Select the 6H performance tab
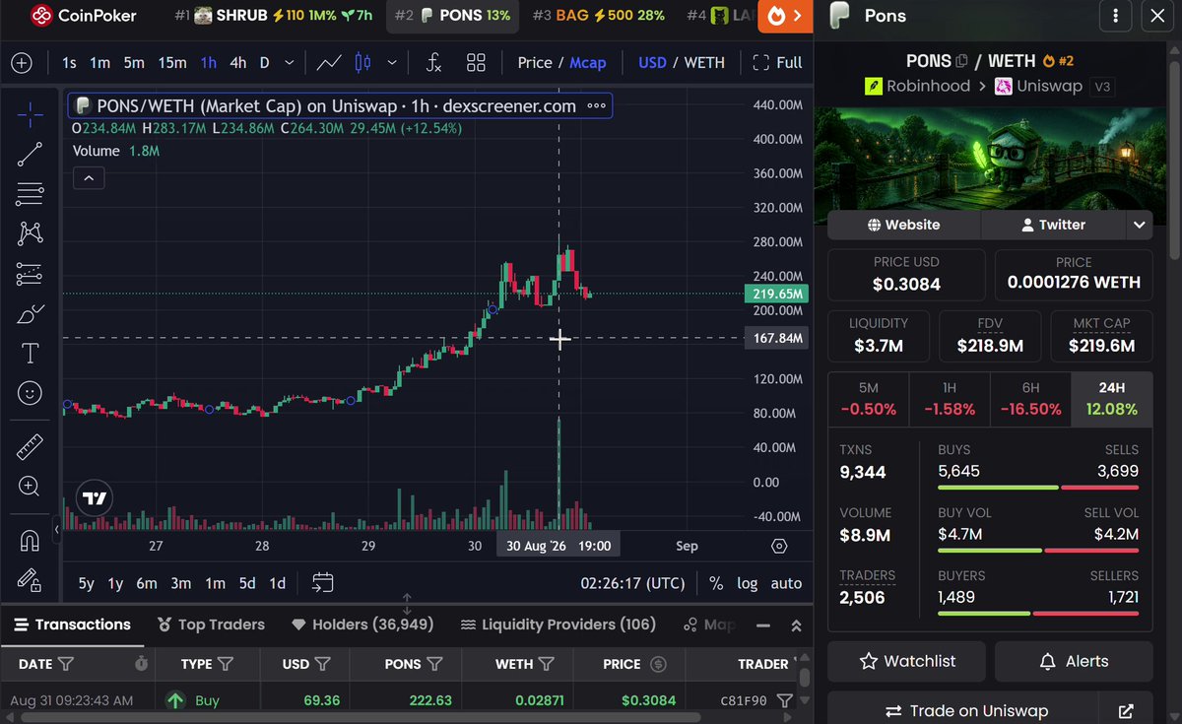Screen dimensions: 1182x724 click(1030, 399)
